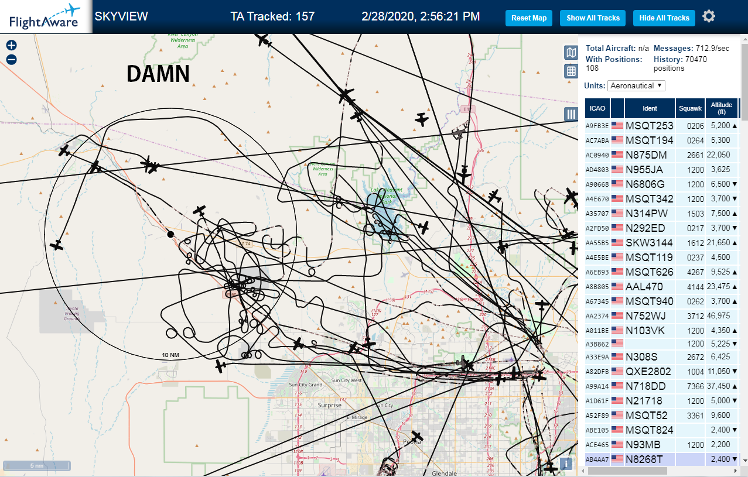
Task: Select aircraft MSQT119 row
Action: (x=662, y=257)
